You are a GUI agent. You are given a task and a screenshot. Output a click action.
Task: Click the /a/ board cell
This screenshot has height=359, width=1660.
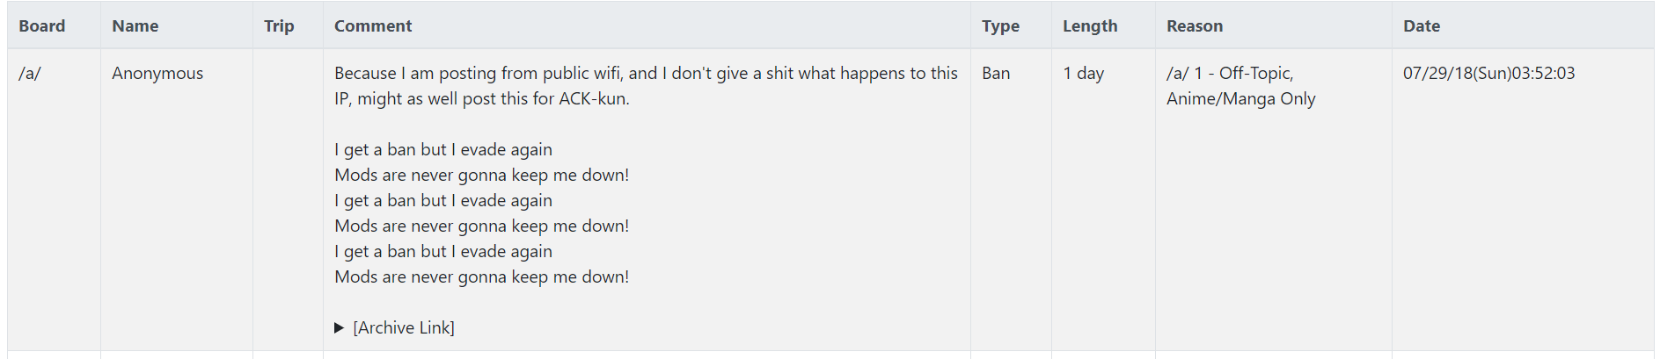[x=30, y=73]
